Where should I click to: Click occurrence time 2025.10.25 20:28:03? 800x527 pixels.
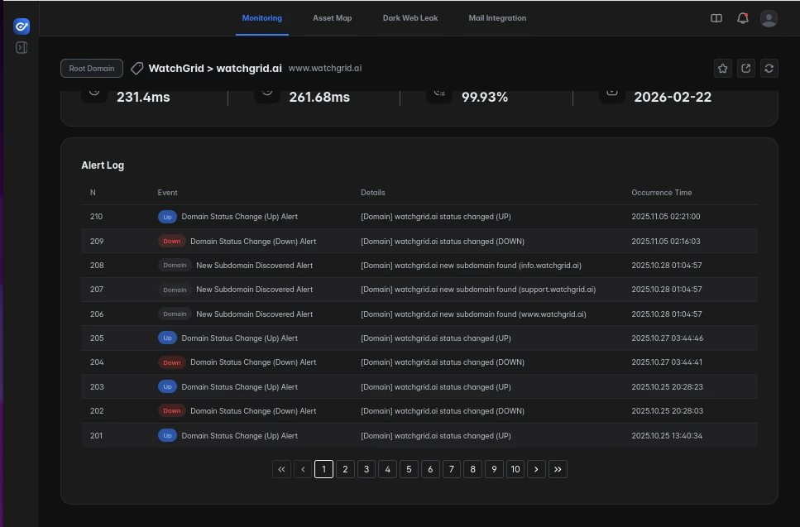click(x=668, y=411)
